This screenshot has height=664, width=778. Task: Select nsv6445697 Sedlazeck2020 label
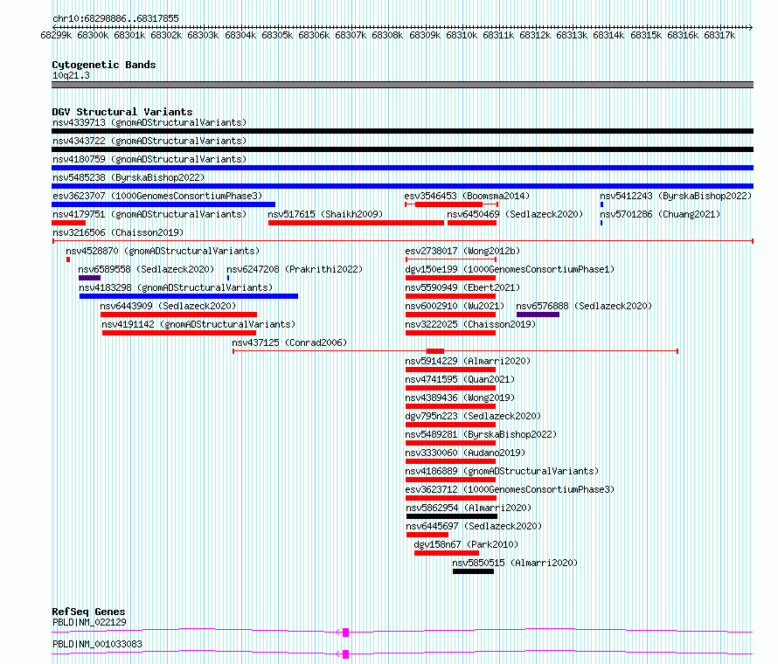click(x=474, y=526)
